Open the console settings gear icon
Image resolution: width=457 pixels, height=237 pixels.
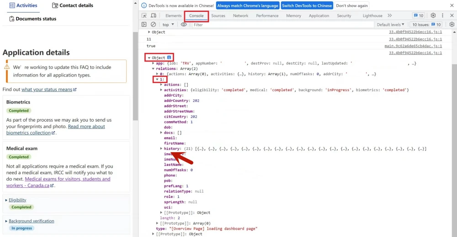[x=452, y=25]
